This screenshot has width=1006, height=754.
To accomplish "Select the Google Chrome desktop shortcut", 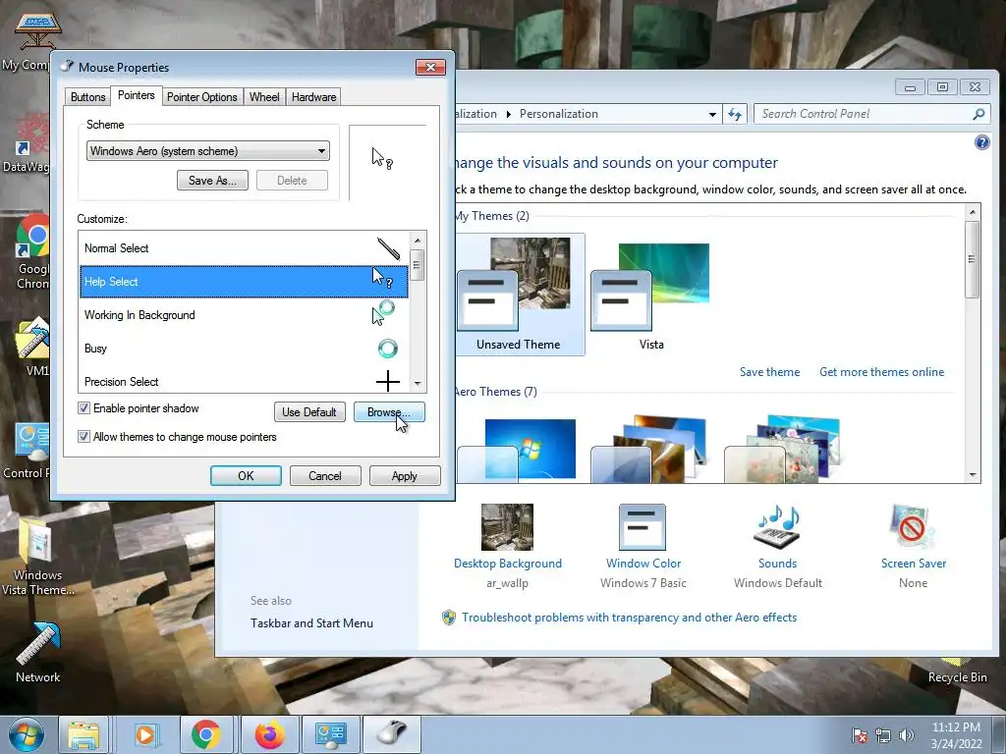I will pos(32,252).
